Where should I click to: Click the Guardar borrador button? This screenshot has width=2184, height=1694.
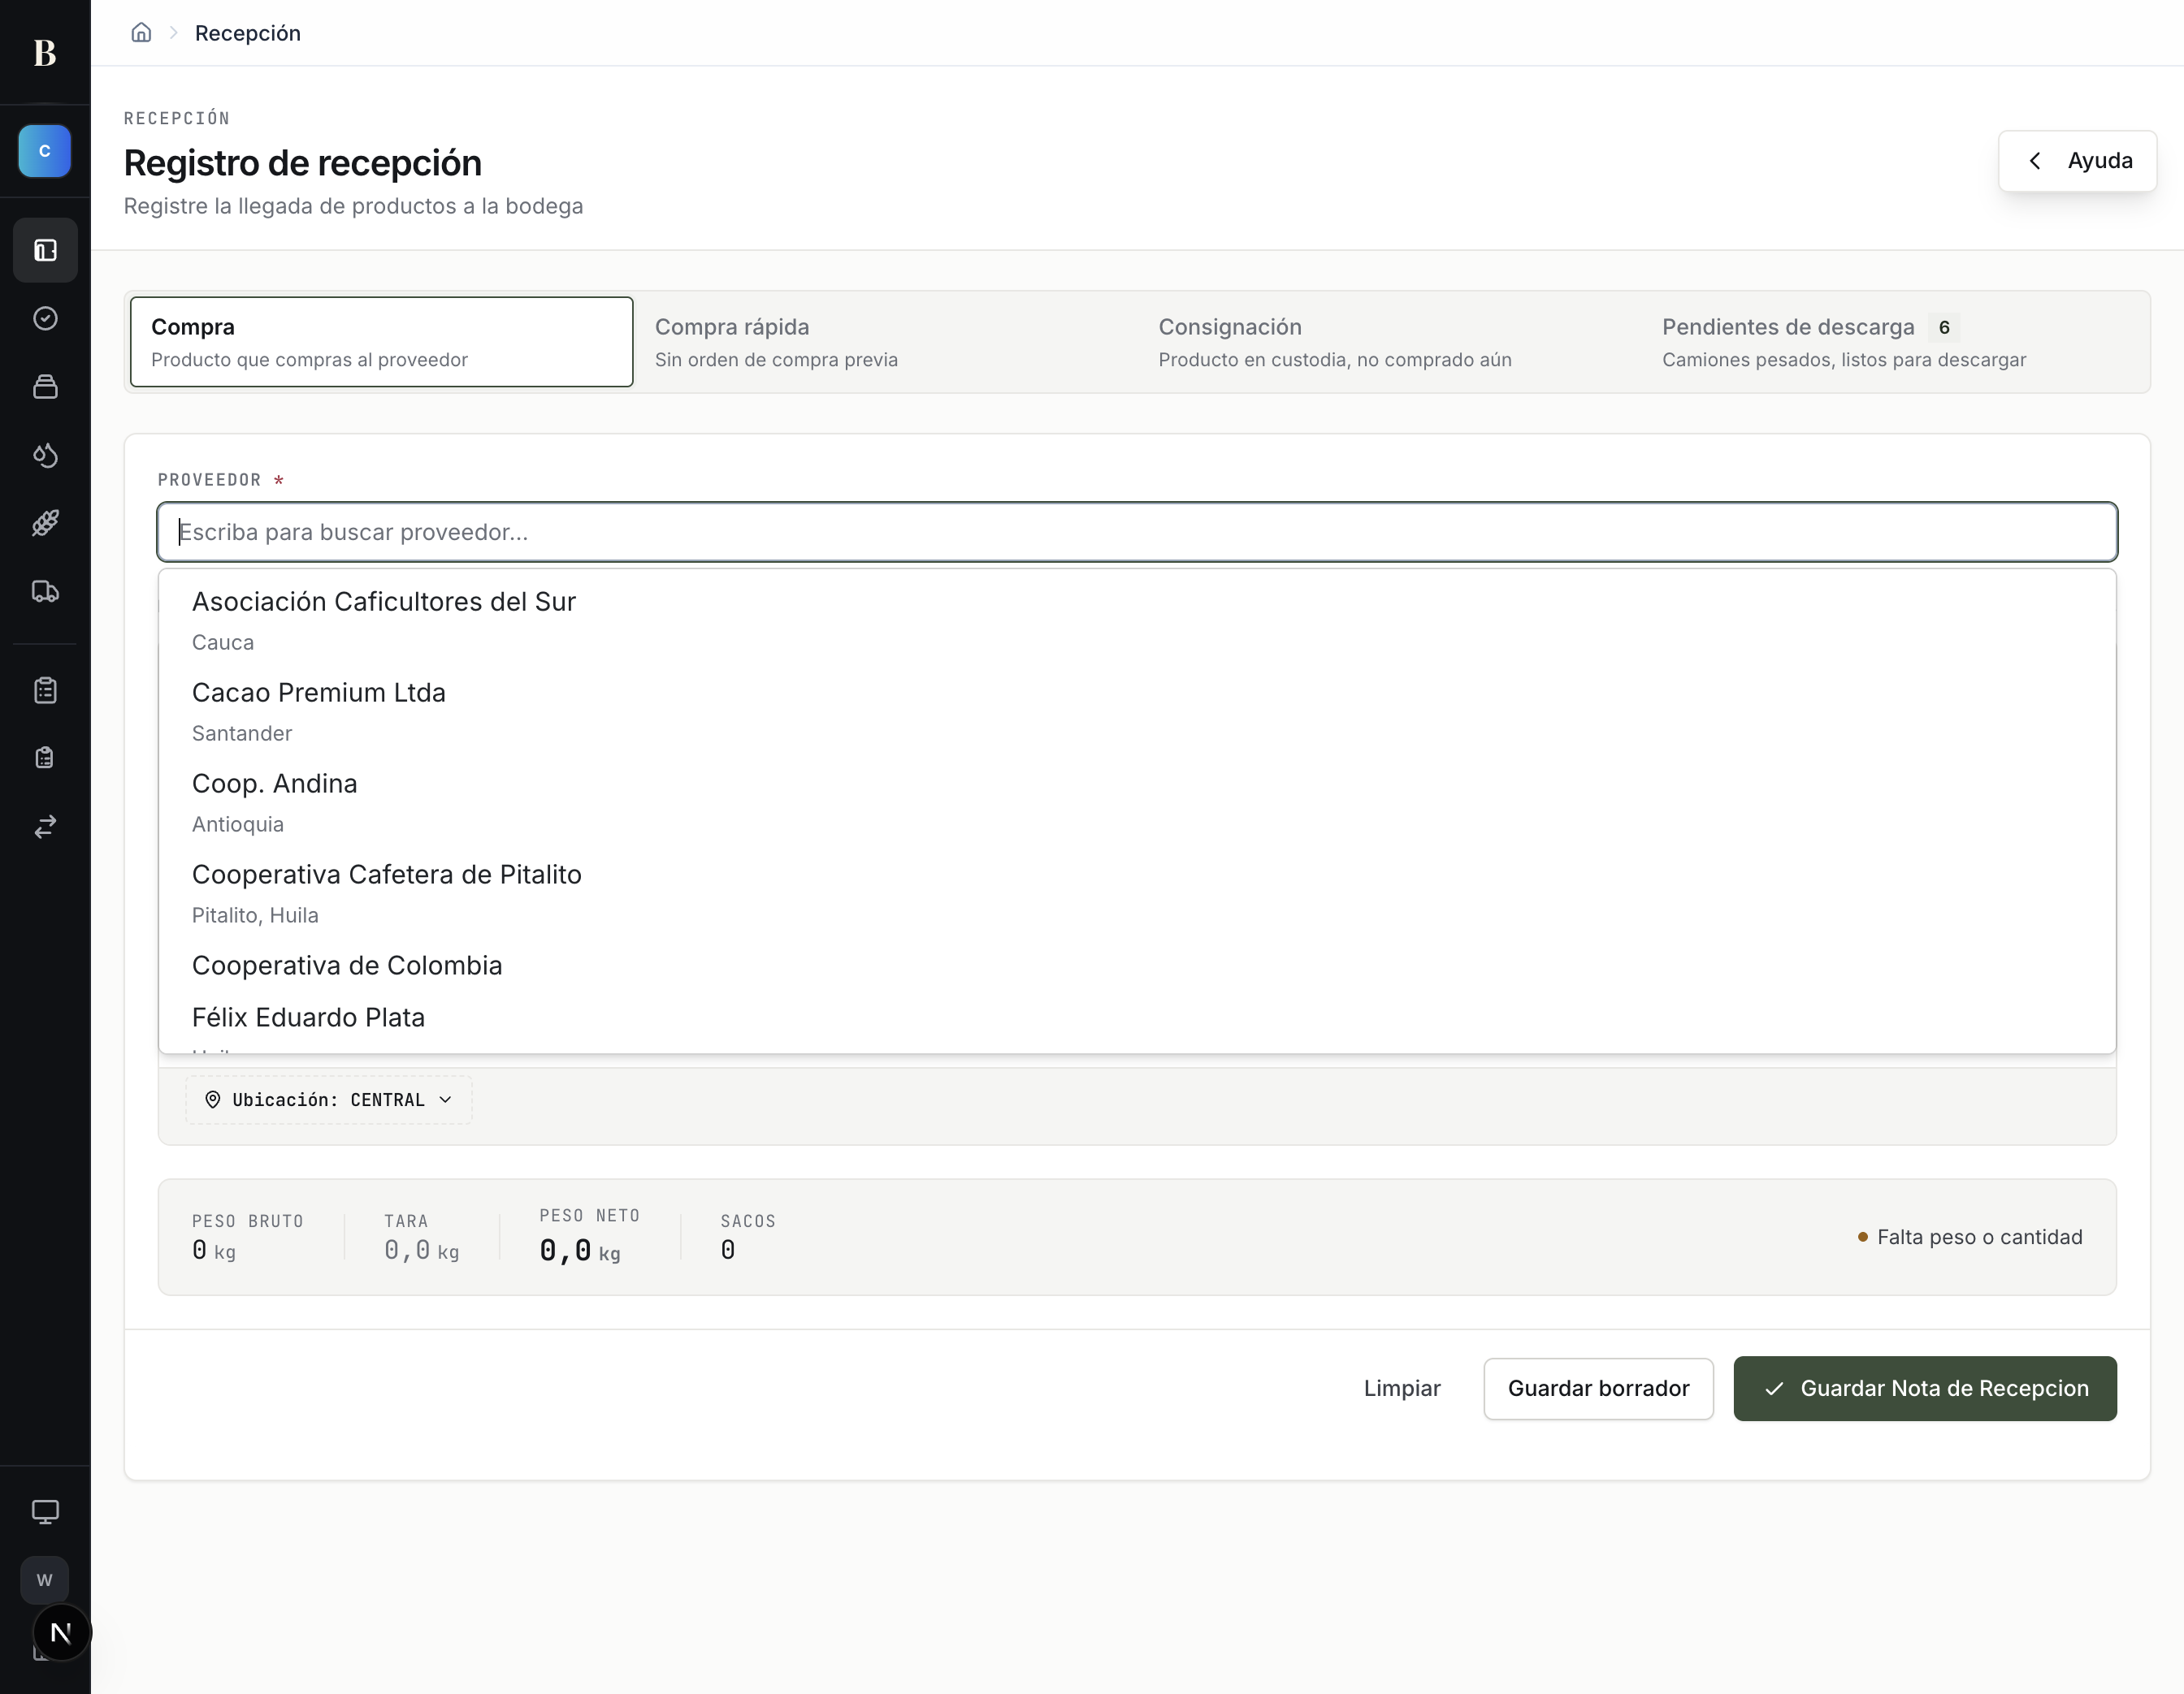tap(1598, 1388)
